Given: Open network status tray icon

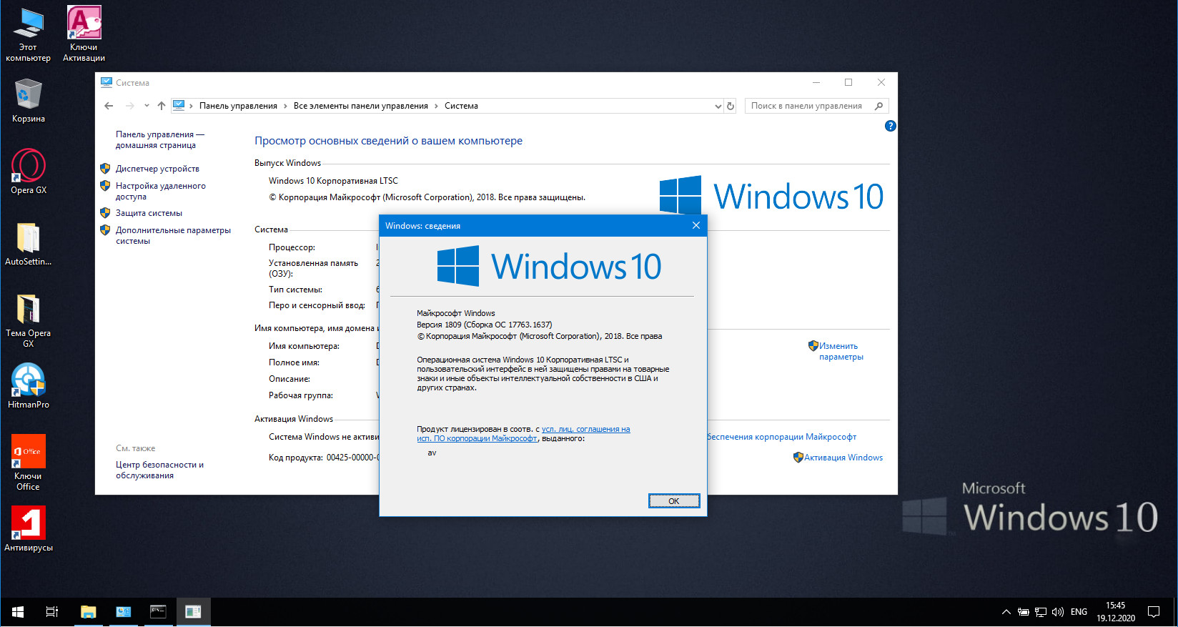Looking at the screenshot, I should tap(1041, 612).
